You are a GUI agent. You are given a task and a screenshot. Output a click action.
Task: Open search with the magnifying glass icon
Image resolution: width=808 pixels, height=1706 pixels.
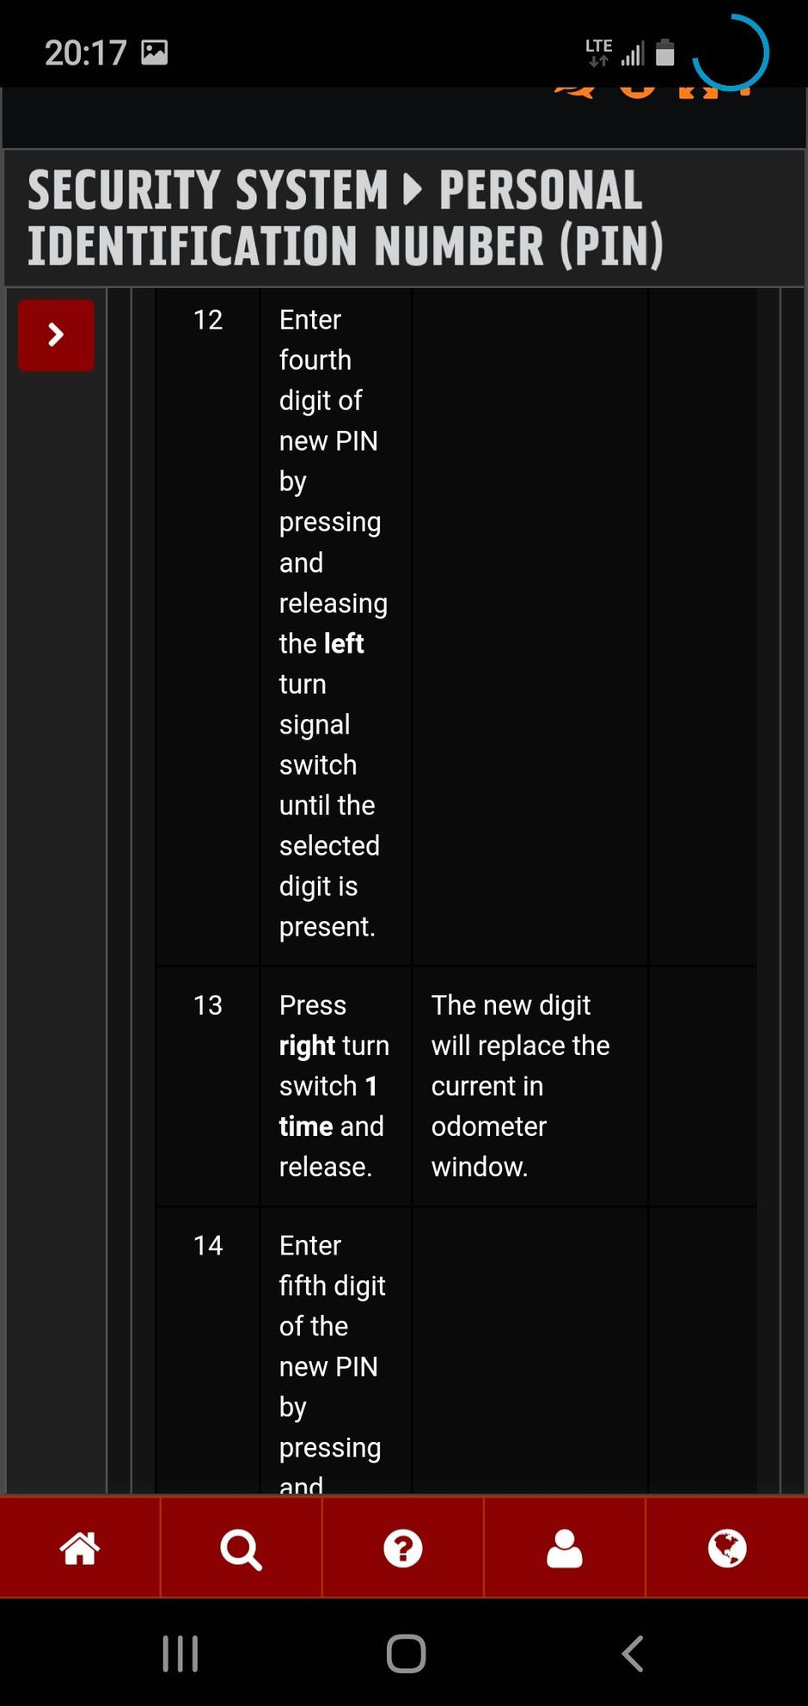241,1549
